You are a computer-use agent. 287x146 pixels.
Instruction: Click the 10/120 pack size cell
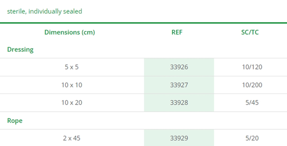point(252,67)
